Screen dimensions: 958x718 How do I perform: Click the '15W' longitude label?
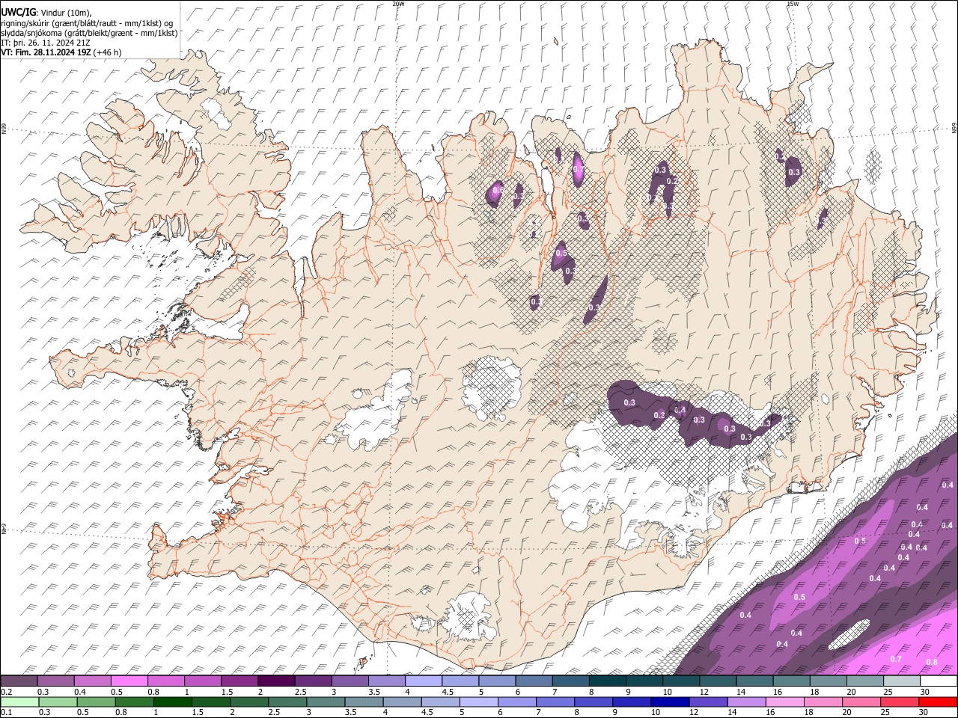click(793, 4)
